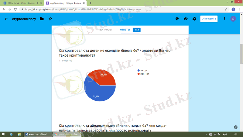Open form settings gear
Image resolution: width=243 pixels, height=137 pixels.
pyautogui.click(x=194, y=19)
